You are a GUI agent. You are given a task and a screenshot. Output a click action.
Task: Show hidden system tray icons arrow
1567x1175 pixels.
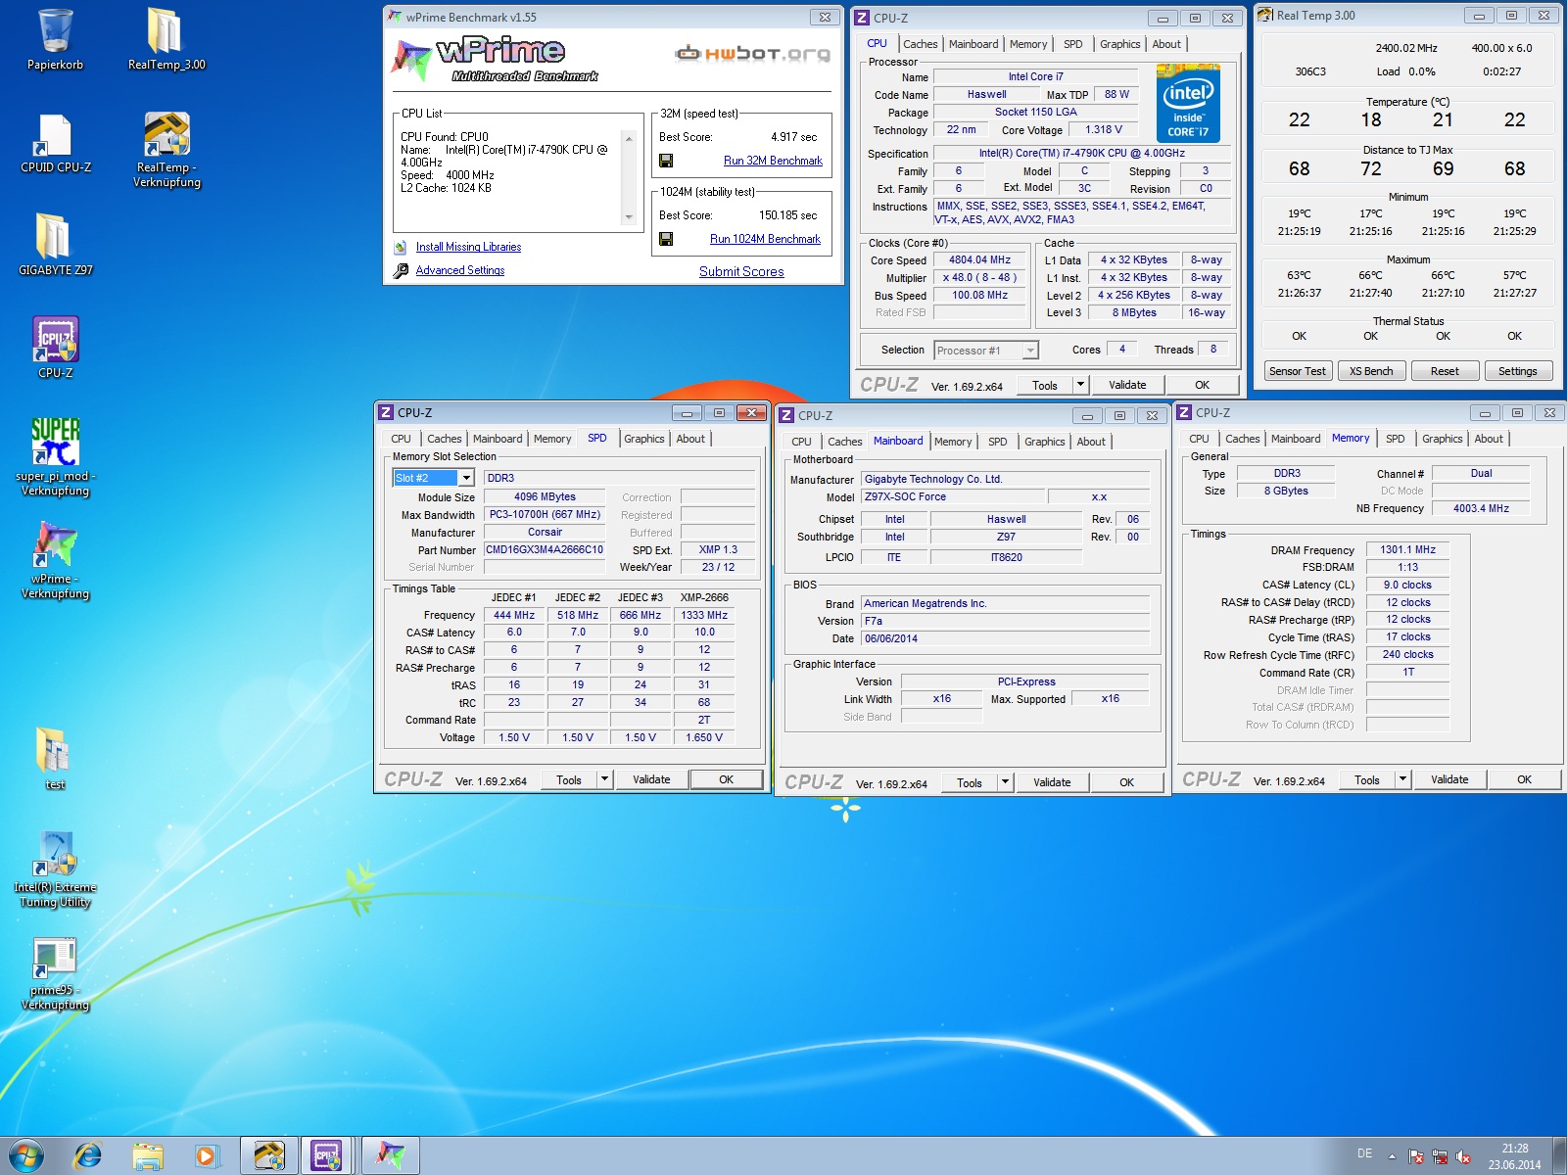click(x=1392, y=1156)
